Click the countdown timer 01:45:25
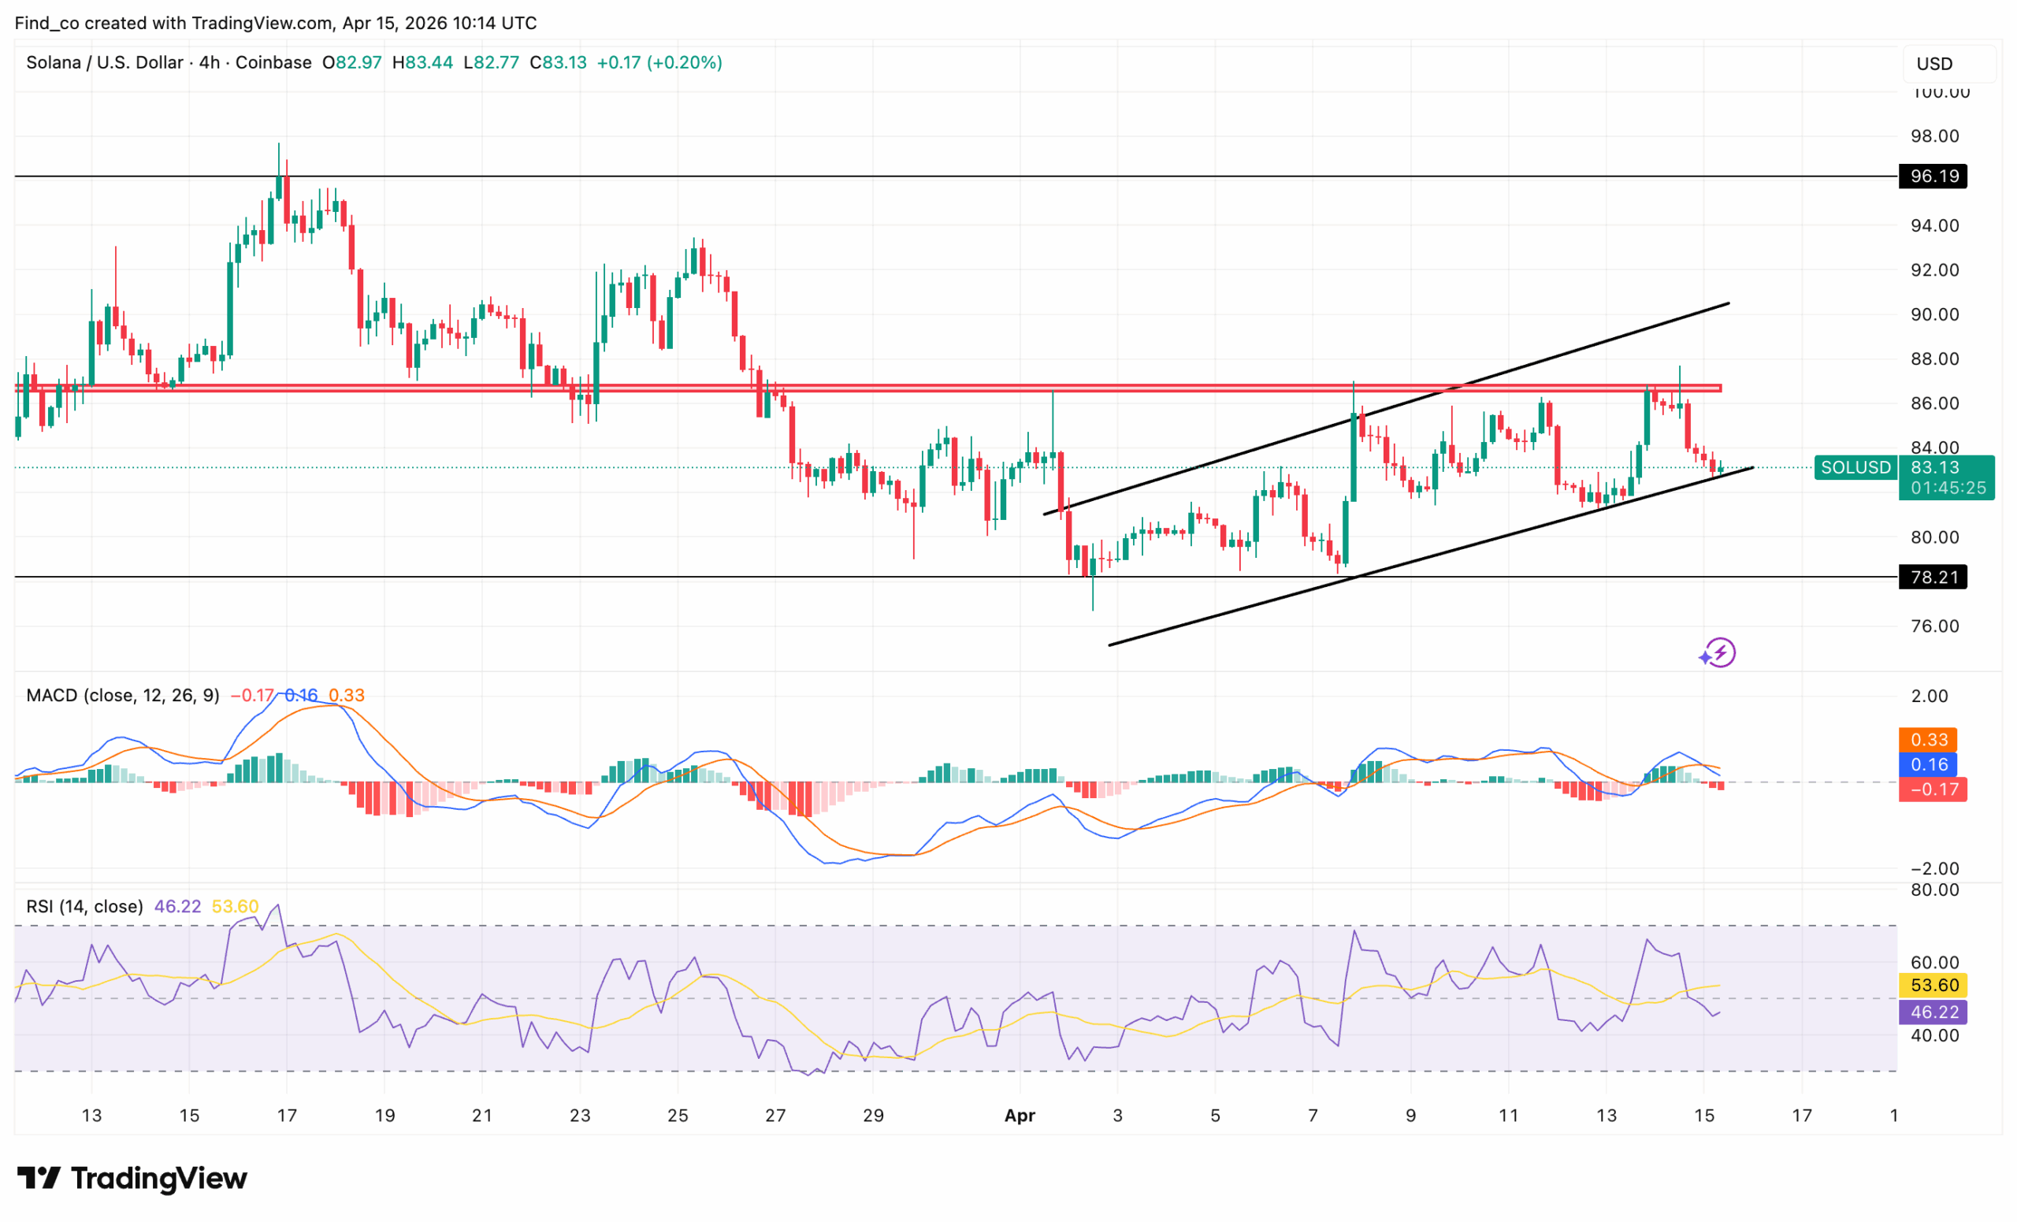This screenshot has height=1222, width=2017. tap(1948, 488)
